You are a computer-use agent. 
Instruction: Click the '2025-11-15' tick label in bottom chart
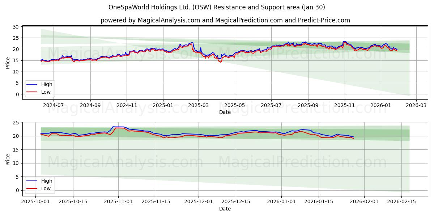(156, 201)
